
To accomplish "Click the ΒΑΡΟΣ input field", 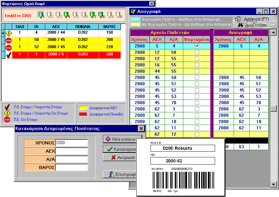I will click(71, 167).
